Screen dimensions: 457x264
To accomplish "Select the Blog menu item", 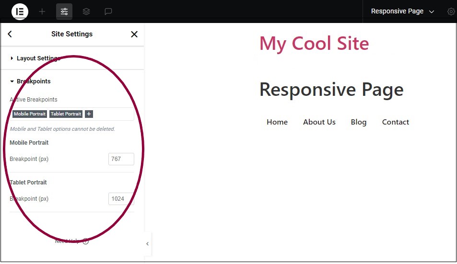I will [358, 122].
